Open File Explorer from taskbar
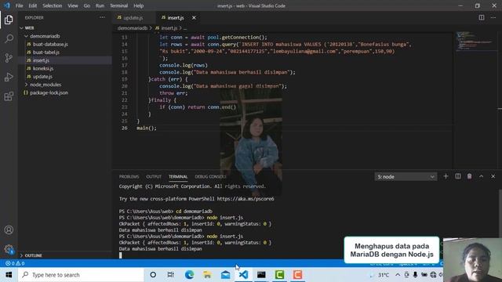Image resolution: width=502 pixels, height=282 pixels. (x=207, y=275)
